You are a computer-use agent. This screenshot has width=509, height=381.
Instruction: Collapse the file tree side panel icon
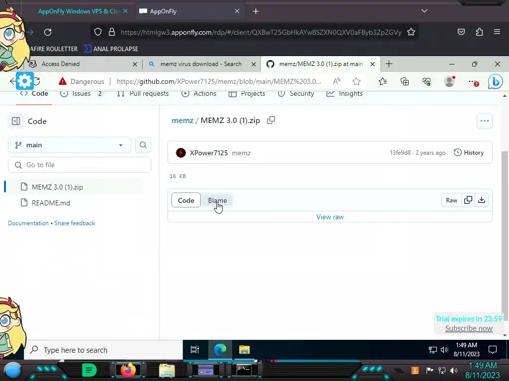coord(15,121)
